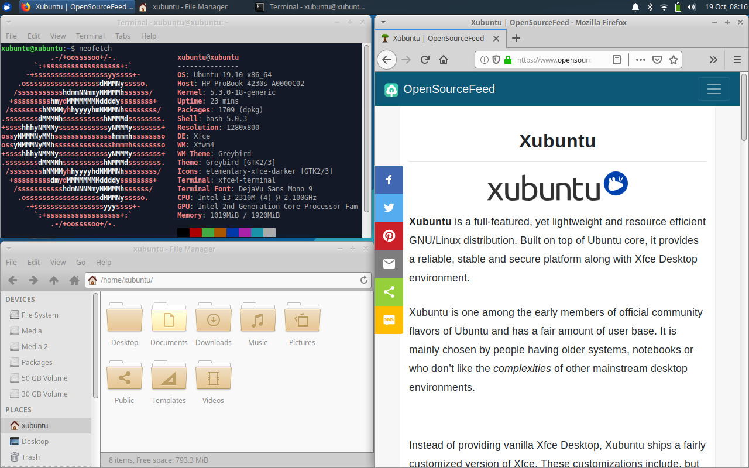Share the page via Facebook icon
Image resolution: width=749 pixels, height=468 pixels.
point(389,180)
